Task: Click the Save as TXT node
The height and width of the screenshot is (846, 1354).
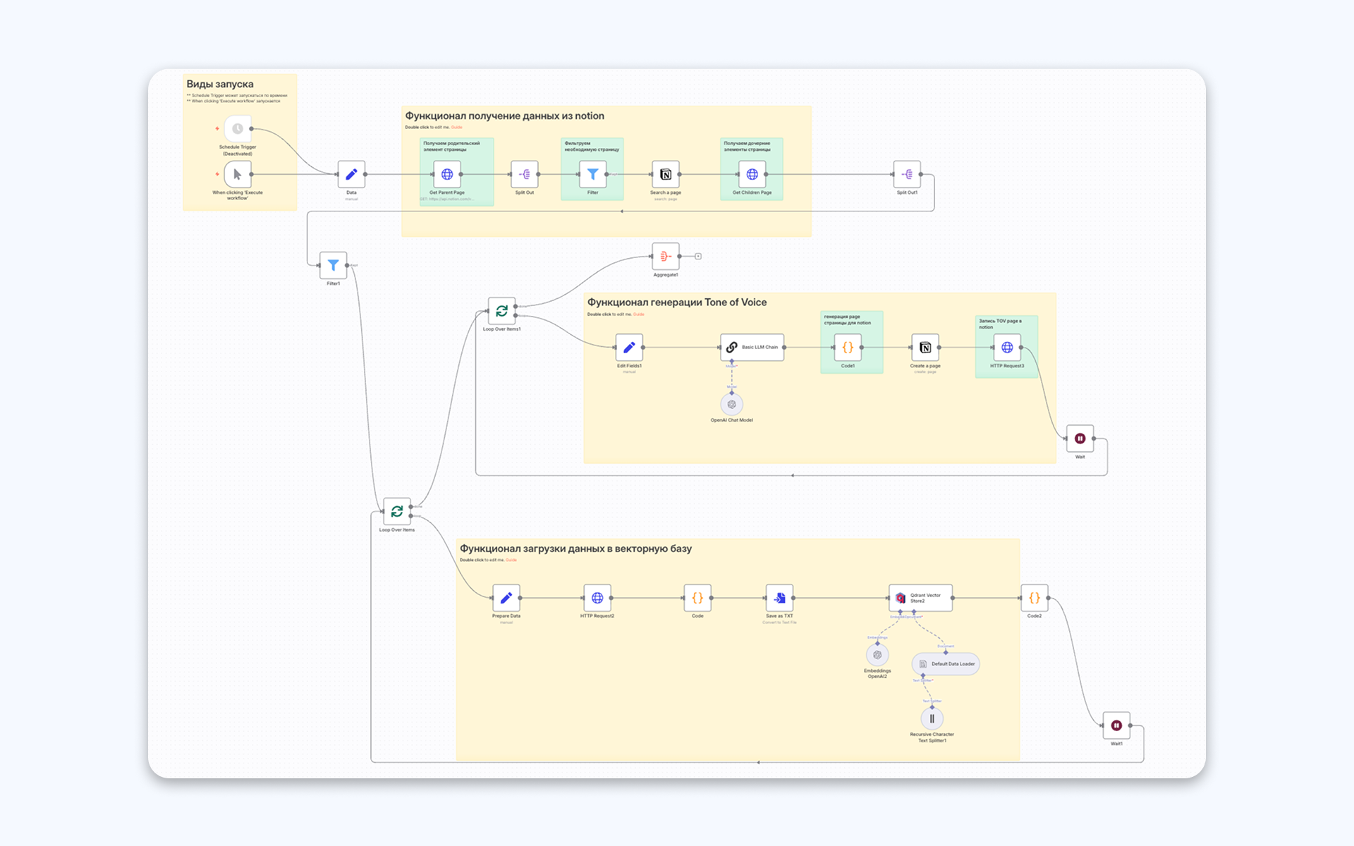Action: point(779,598)
